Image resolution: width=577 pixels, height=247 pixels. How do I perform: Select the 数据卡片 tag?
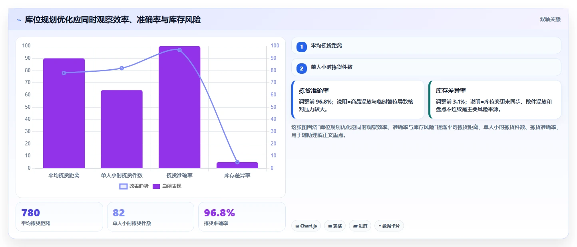tap(389, 226)
